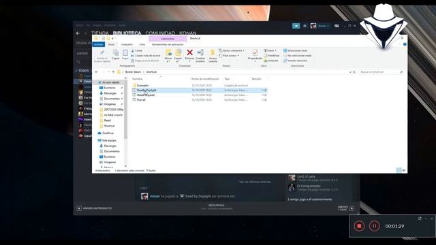Image resolution: width=436 pixels, height=245 pixels.
Task: Click Pegar acceso directo
Action: [145, 61]
